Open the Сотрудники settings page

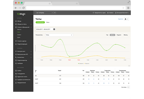(21, 74)
